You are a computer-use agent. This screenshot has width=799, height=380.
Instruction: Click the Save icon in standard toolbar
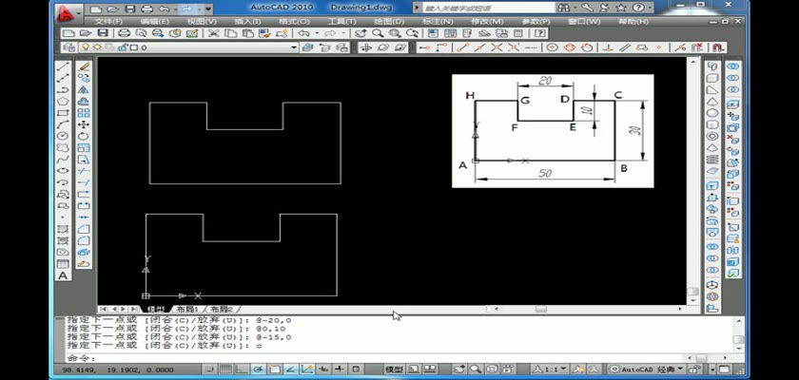pyautogui.click(x=100, y=33)
